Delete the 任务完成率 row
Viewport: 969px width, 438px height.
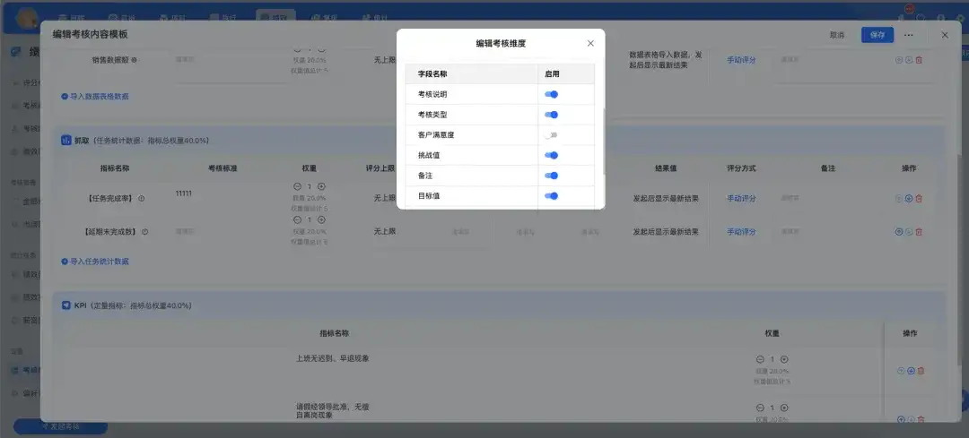coord(919,199)
